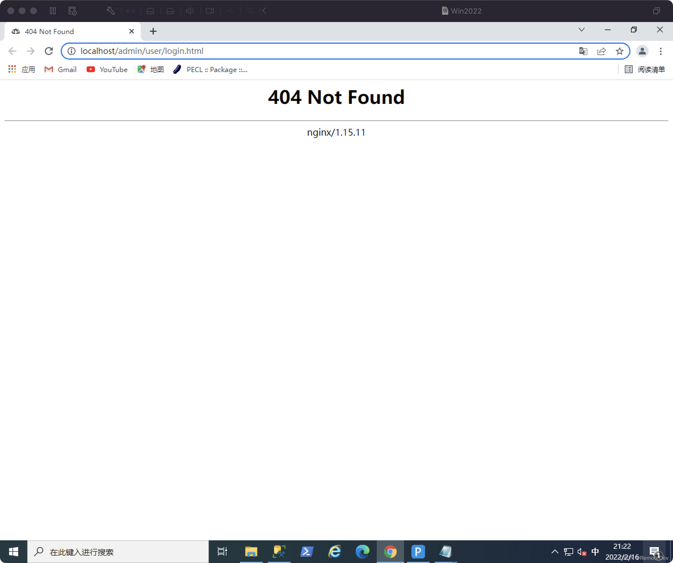Click the VM USB devices icon
The height and width of the screenshot is (563, 673).
coord(230,11)
